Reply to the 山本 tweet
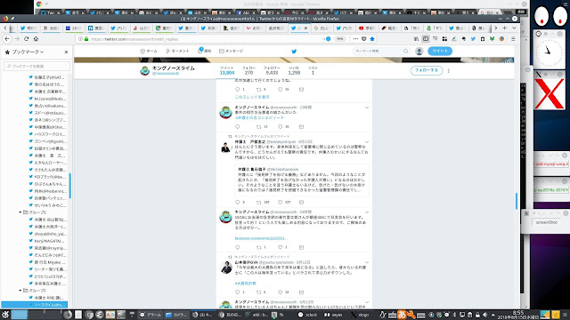The height and width of the screenshot is (320, 570). point(238,292)
